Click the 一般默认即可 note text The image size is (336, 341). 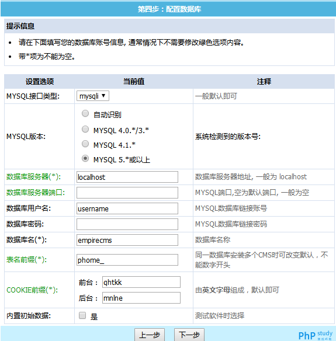(x=216, y=96)
